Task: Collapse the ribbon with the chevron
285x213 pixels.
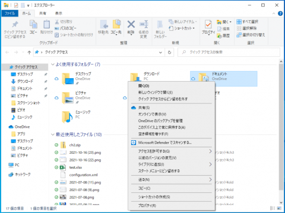Action: click(274, 14)
